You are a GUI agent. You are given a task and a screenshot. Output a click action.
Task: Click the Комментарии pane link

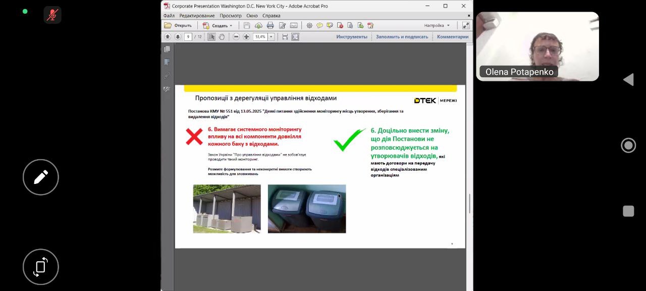(453, 37)
